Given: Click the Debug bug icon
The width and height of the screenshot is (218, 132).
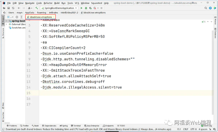Looking at the screenshot, I should click(x=86, y=8).
